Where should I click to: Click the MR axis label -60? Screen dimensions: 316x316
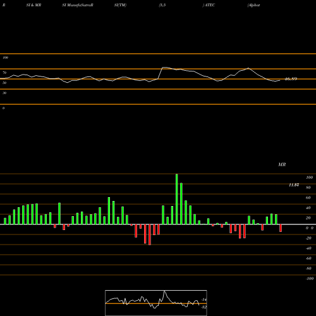point(308,258)
